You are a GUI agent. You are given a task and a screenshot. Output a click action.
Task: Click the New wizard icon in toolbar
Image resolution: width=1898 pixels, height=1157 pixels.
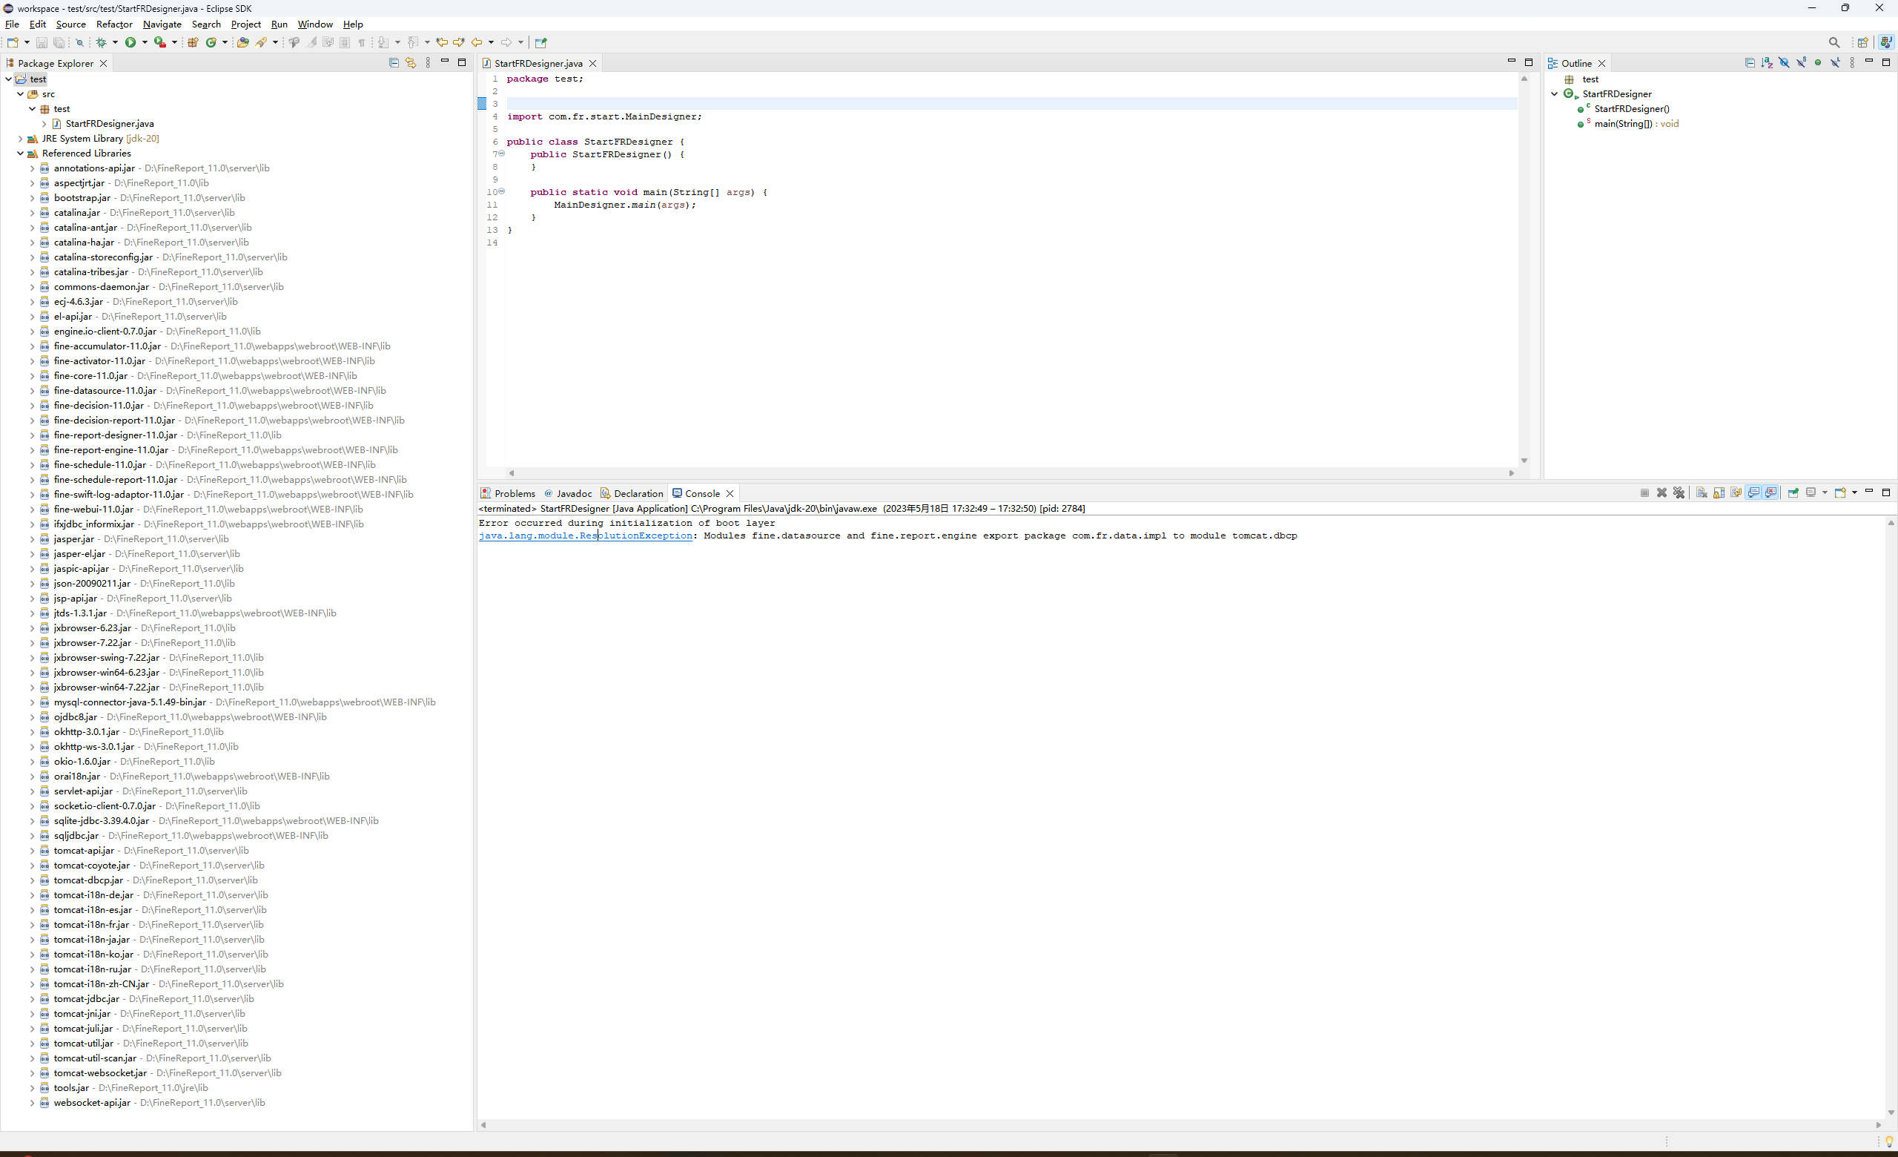13,42
